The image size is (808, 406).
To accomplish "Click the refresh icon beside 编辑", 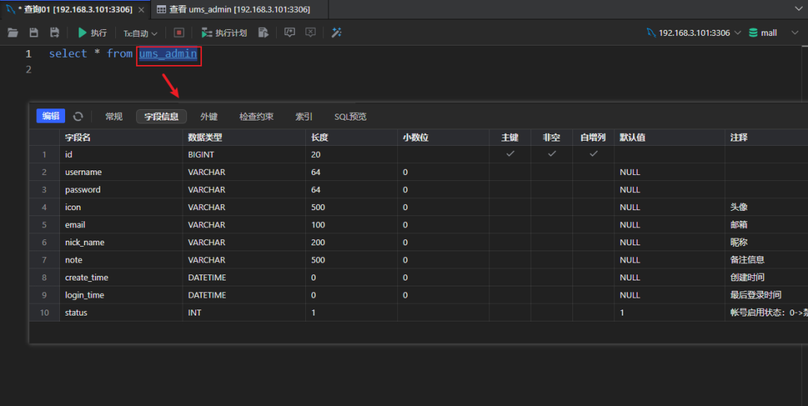I will (78, 117).
